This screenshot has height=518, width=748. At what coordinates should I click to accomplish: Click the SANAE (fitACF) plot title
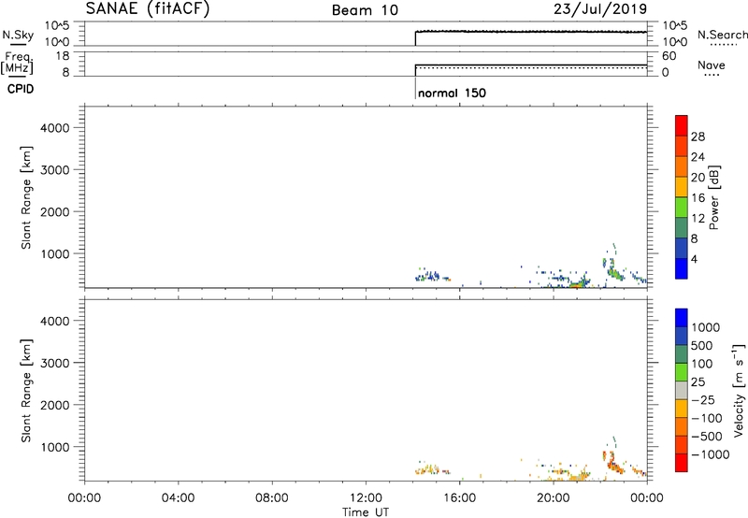click(148, 8)
